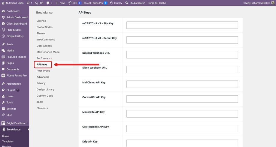Image resolution: width=276 pixels, height=147 pixels.
Task: Open Home under Breakdance submenu
Action: pyautogui.click(x=5, y=136)
